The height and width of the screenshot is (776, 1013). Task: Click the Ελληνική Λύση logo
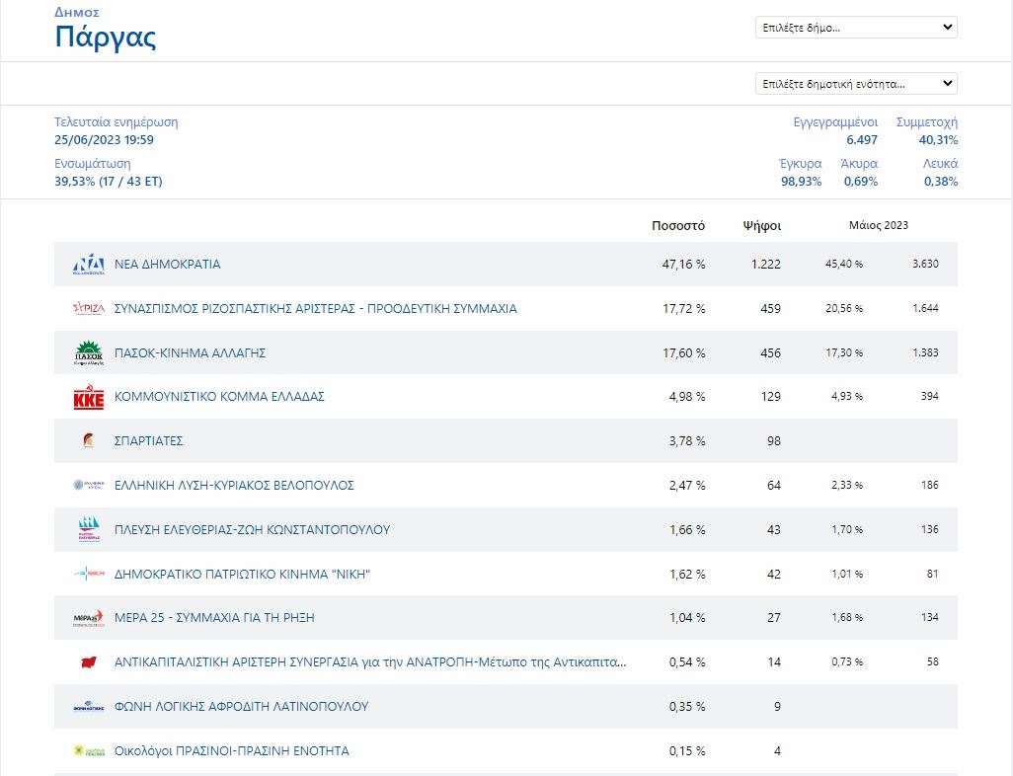click(x=89, y=485)
